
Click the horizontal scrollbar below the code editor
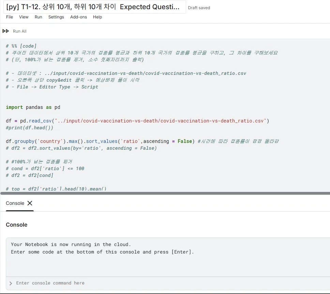click(164, 193)
